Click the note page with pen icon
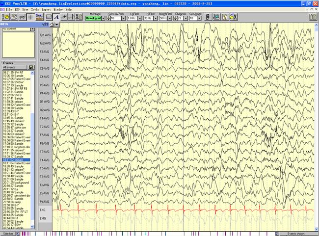Viewport: 319px width, 236px height. pyautogui.click(x=225, y=17)
